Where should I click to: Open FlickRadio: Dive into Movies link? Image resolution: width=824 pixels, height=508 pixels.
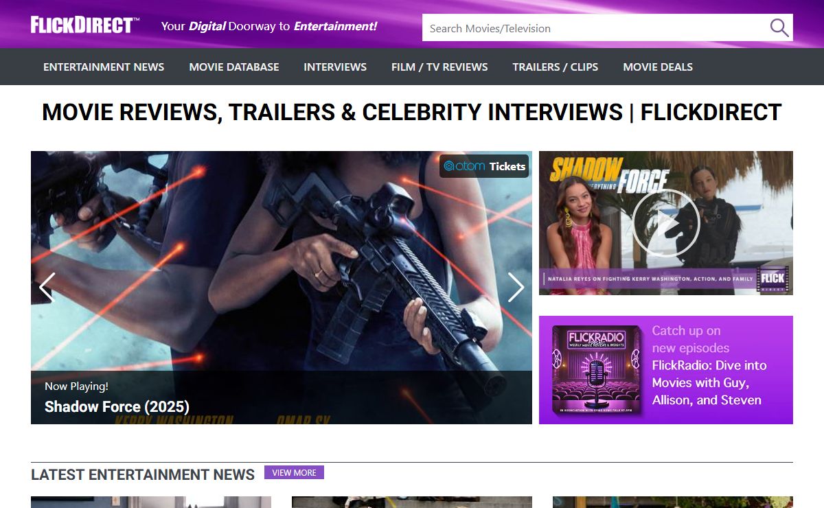(x=709, y=382)
